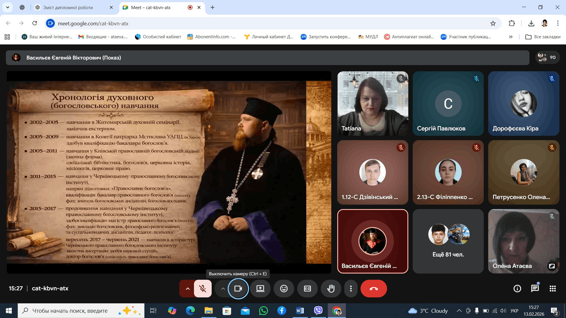
Task: Expand audio settings chevron near microphone
Action: point(187,289)
